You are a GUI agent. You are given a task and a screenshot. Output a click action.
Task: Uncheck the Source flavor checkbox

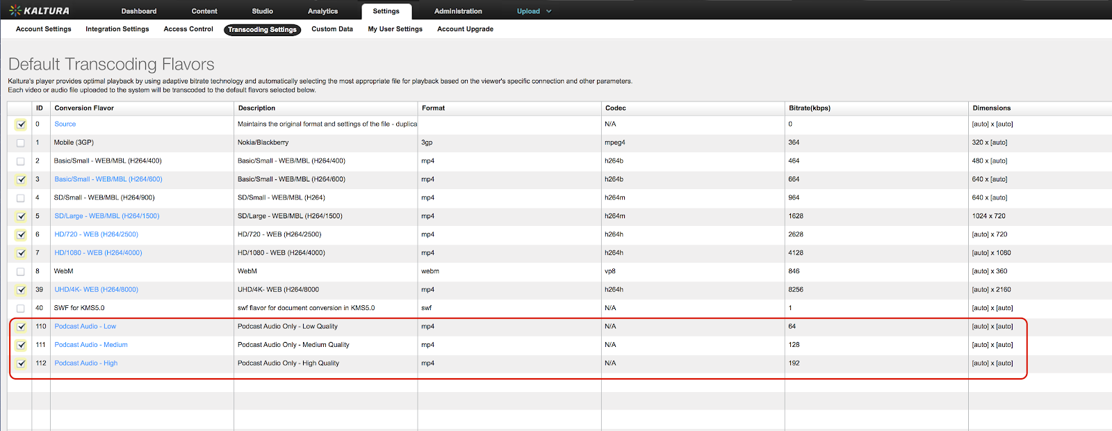coord(21,124)
